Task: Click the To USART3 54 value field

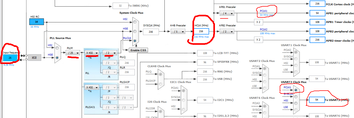Action: 317,100
